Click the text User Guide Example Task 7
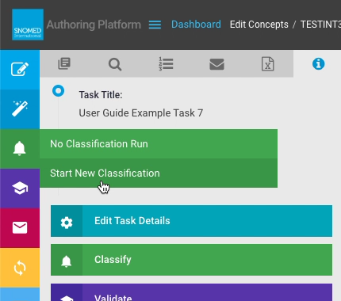The width and height of the screenshot is (341, 301). 141,113
